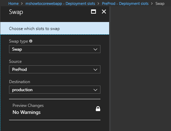Image resolution: width=171 pixels, height=131 pixels.
Task: Open PreProd - Deployment slots breadcrumb
Action: pyautogui.click(x=125, y=3)
